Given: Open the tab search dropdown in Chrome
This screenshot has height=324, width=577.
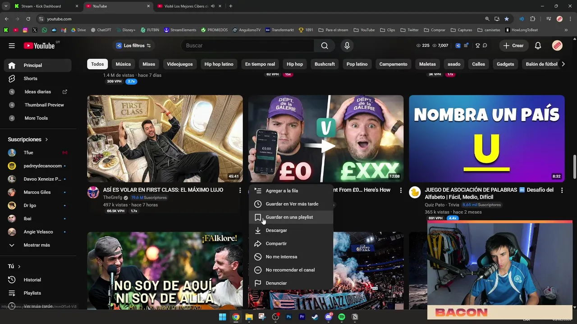Looking at the screenshot, I should tap(6, 6).
